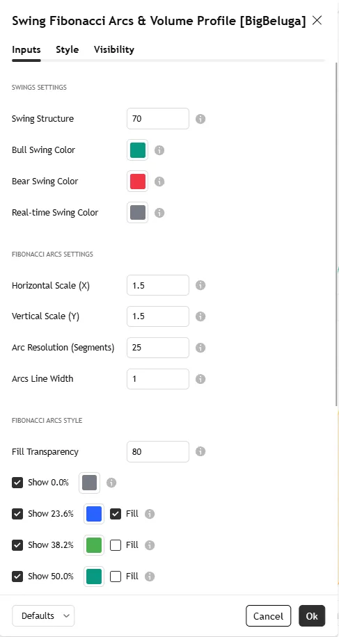Uncheck the Show 23.6% checkbox
The image size is (339, 637).
click(x=17, y=514)
